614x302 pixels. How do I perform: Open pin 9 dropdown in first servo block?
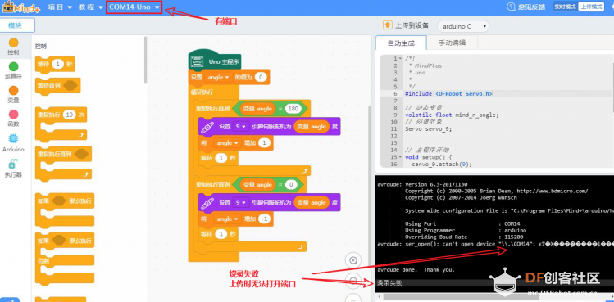coord(240,127)
